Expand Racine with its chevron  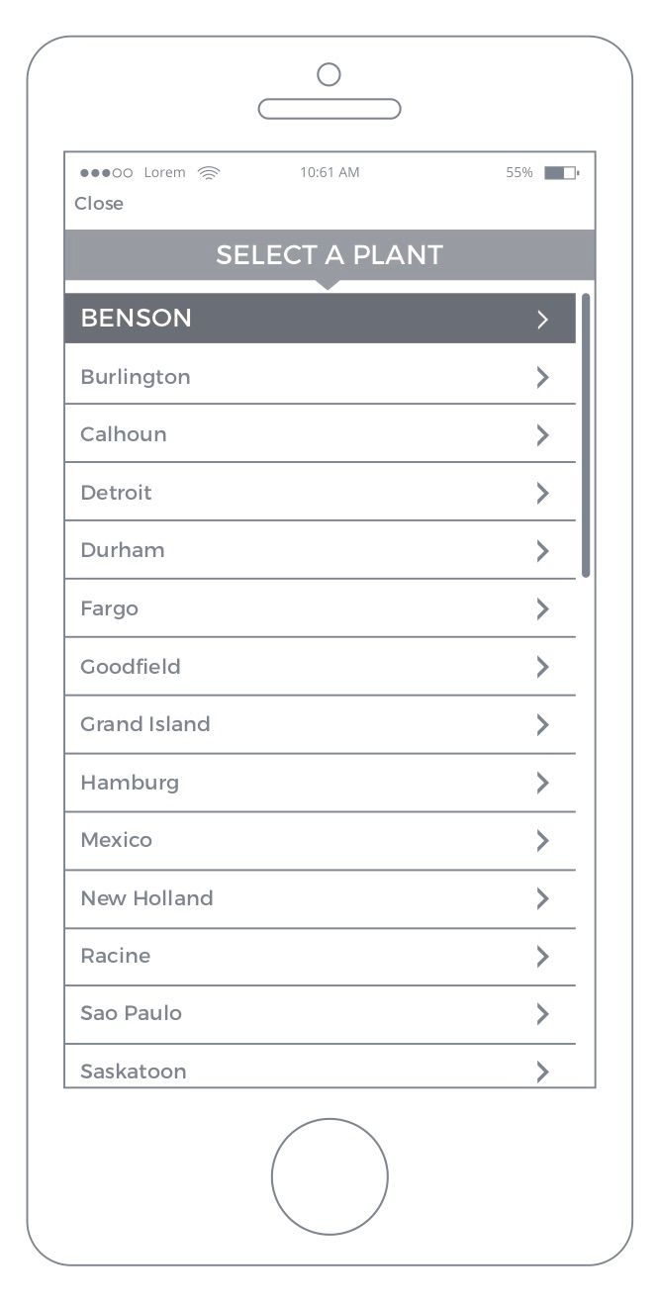(542, 956)
